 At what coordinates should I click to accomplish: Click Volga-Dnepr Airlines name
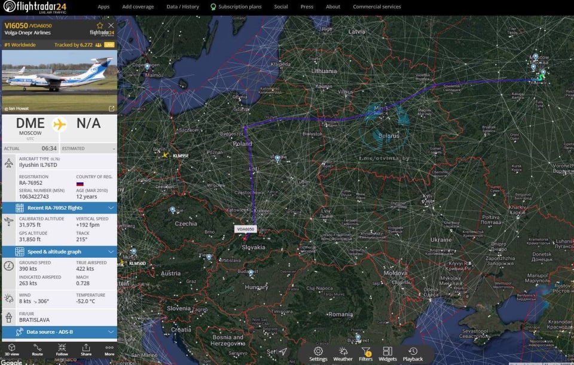[x=28, y=33]
